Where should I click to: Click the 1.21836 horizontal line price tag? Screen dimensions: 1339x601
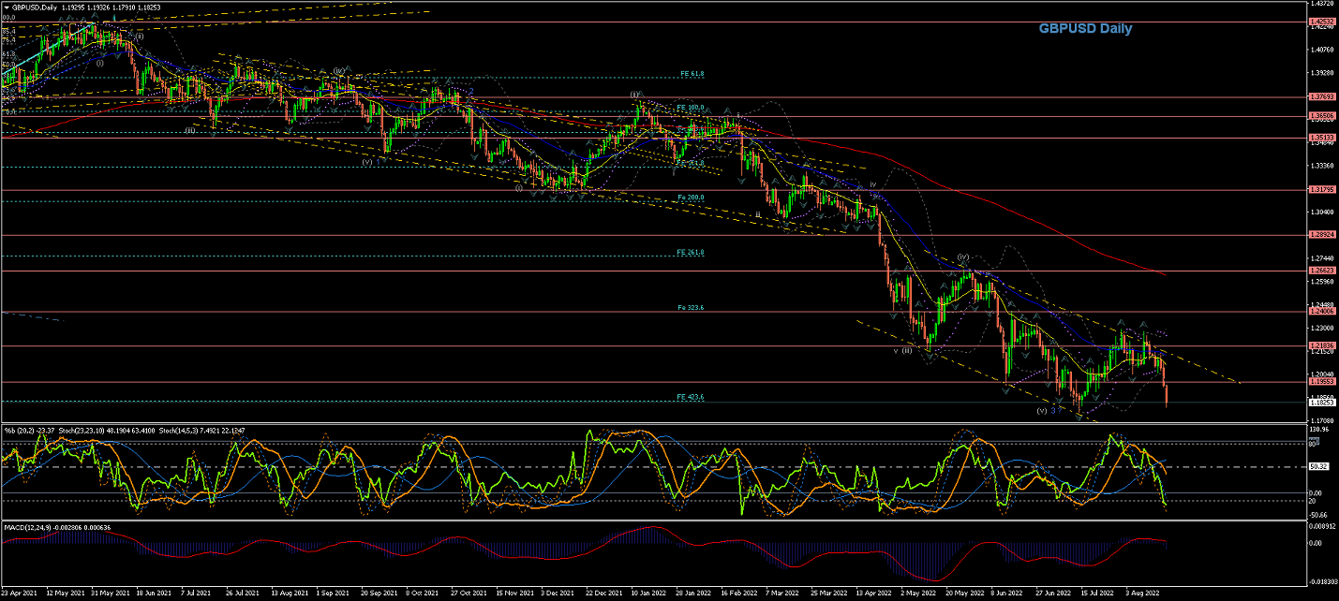point(1323,345)
